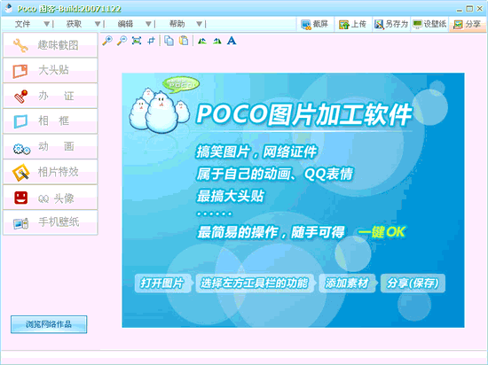Image resolution: width=488 pixels, height=365 pixels.
Task: Add text with the letter A icon
Action: [232, 41]
